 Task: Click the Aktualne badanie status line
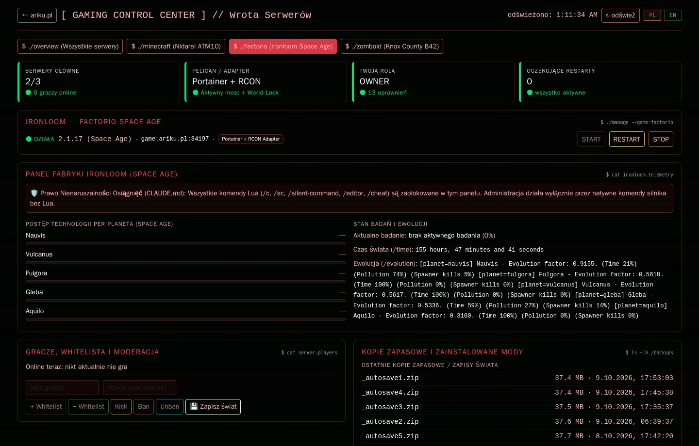(424, 236)
